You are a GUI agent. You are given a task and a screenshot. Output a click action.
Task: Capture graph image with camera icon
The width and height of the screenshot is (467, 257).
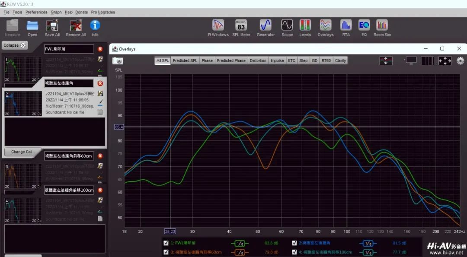118,60
